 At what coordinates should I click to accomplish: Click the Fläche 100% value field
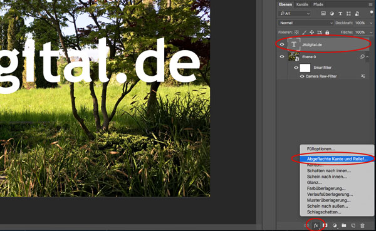point(360,33)
